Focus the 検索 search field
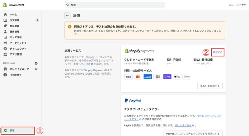Screen dimensions: 249x136 (x=115, y=5)
